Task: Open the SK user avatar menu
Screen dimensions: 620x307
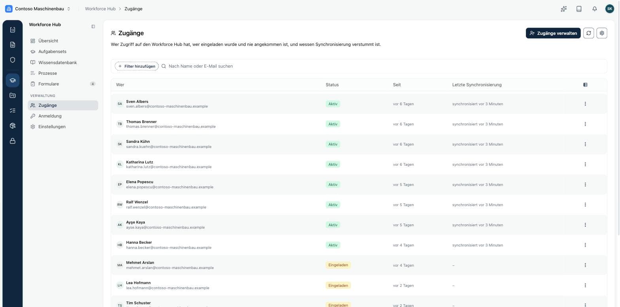Action: (610, 9)
